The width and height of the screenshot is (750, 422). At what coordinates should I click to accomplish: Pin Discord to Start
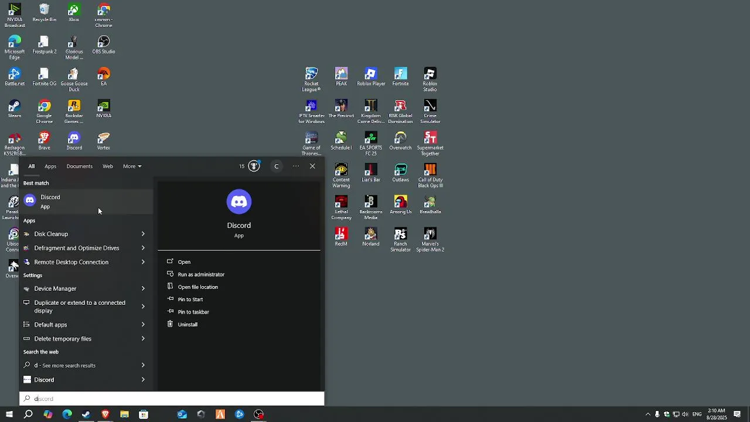[x=190, y=300]
